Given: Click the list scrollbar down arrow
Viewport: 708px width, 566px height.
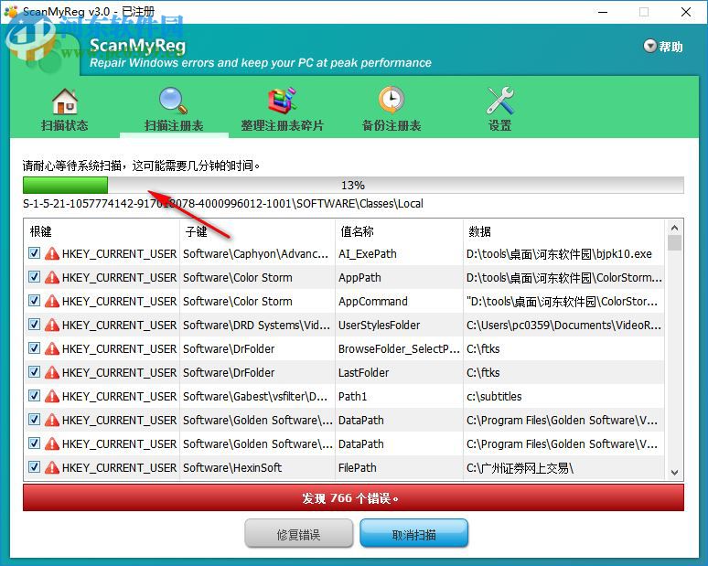Looking at the screenshot, I should pyautogui.click(x=674, y=473).
